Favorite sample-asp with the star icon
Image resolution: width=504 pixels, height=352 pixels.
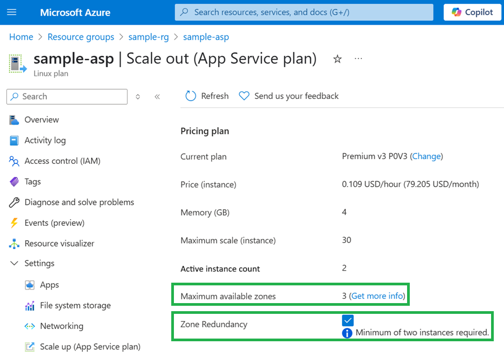click(x=338, y=59)
